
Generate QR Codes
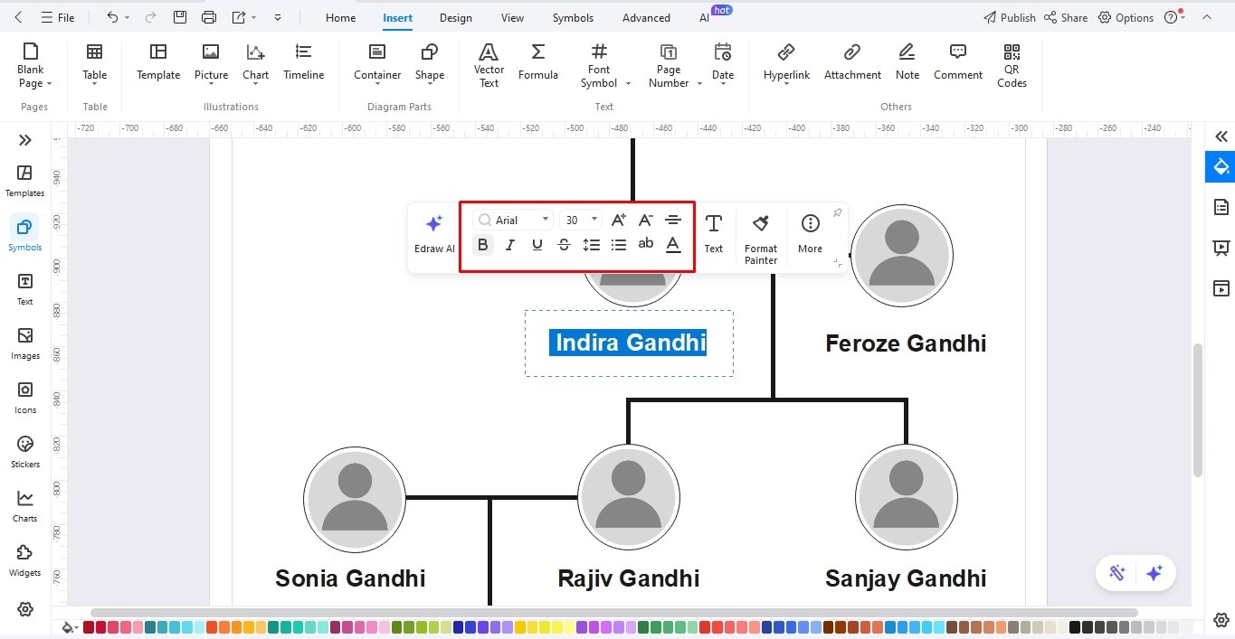coord(1011,63)
